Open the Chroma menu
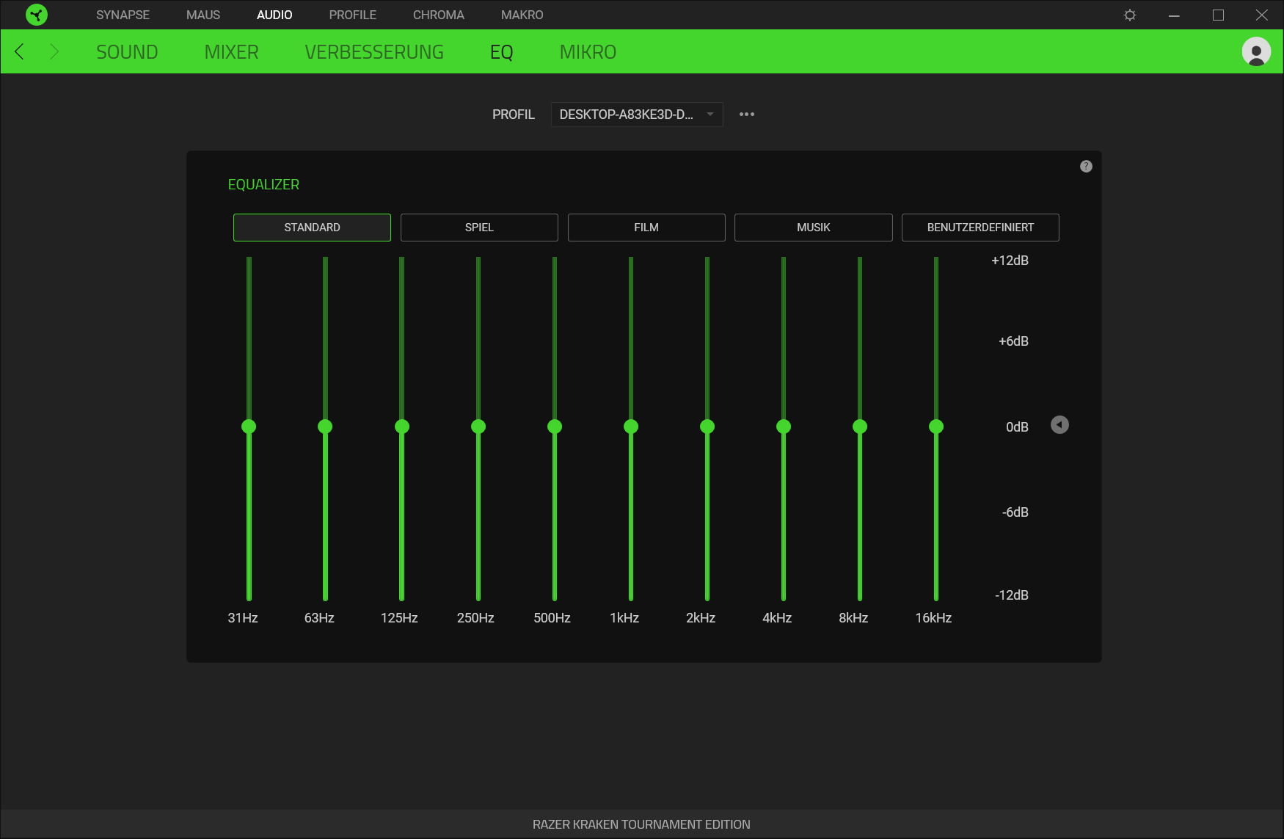Screen dimensions: 1284x839 (x=438, y=15)
